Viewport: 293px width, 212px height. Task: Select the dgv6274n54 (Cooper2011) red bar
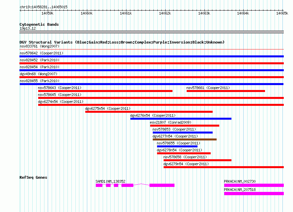pos(161,105)
